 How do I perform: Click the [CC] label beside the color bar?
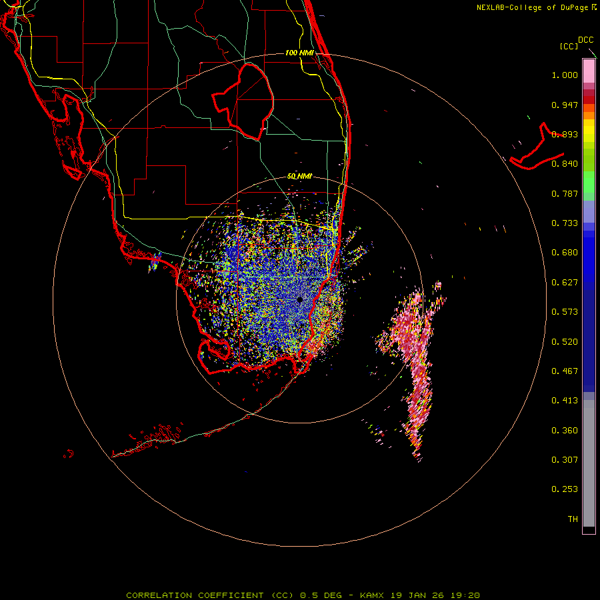569,46
